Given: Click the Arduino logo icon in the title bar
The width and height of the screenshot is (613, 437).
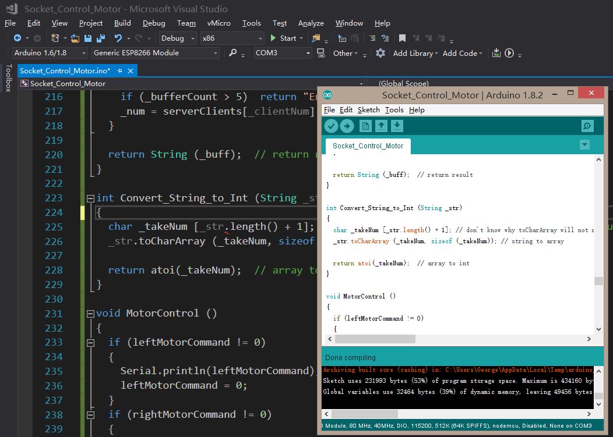Looking at the screenshot, I should tap(327, 95).
